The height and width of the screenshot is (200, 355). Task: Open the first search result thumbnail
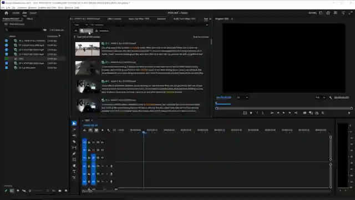coord(88,49)
